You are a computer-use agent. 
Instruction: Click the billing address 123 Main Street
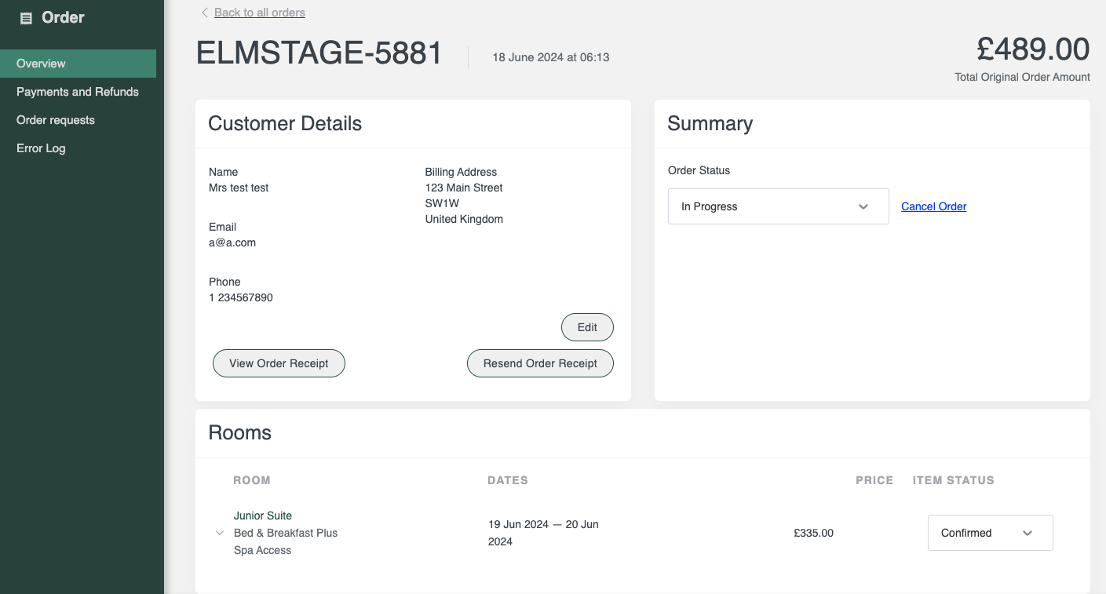464,188
